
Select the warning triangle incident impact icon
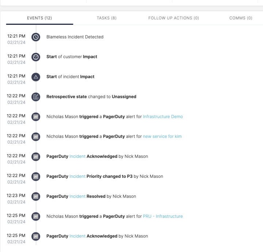point(36,77)
